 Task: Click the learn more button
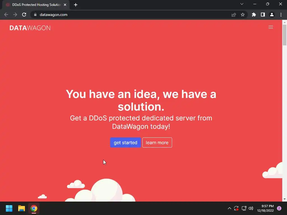coord(157,142)
